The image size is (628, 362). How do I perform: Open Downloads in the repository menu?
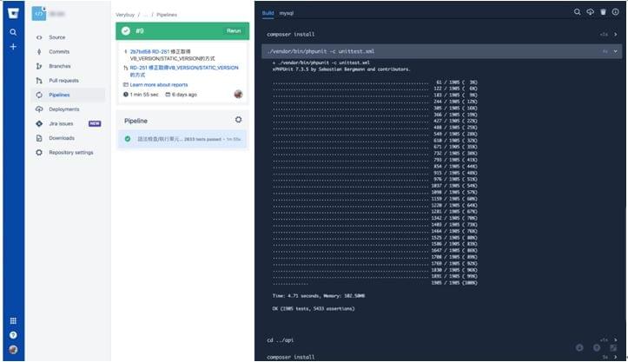[62, 138]
